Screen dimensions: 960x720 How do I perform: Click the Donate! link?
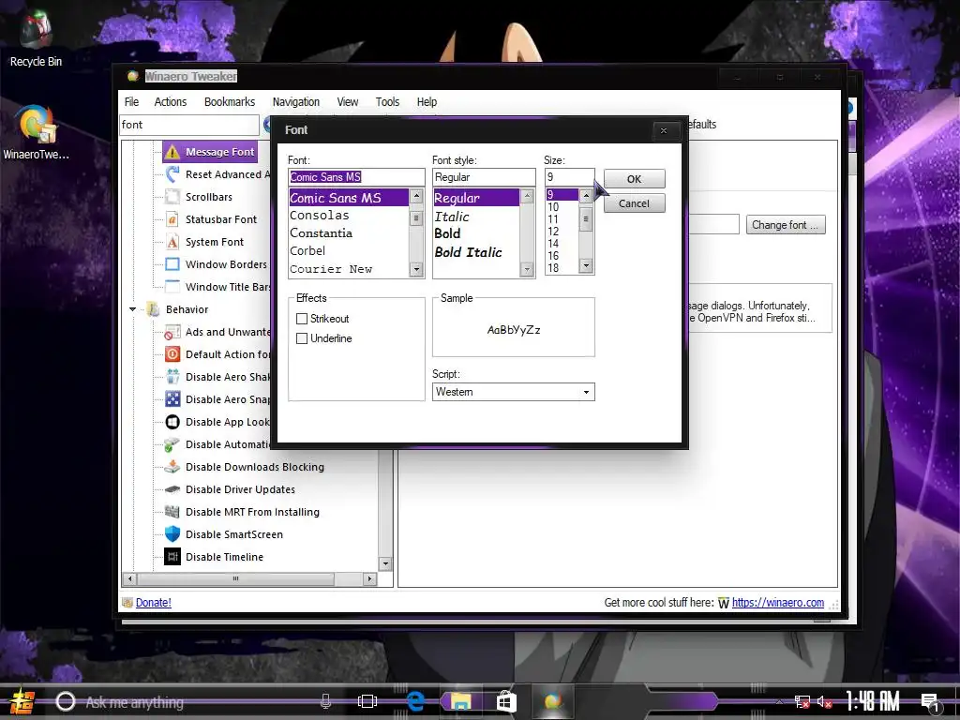point(153,603)
